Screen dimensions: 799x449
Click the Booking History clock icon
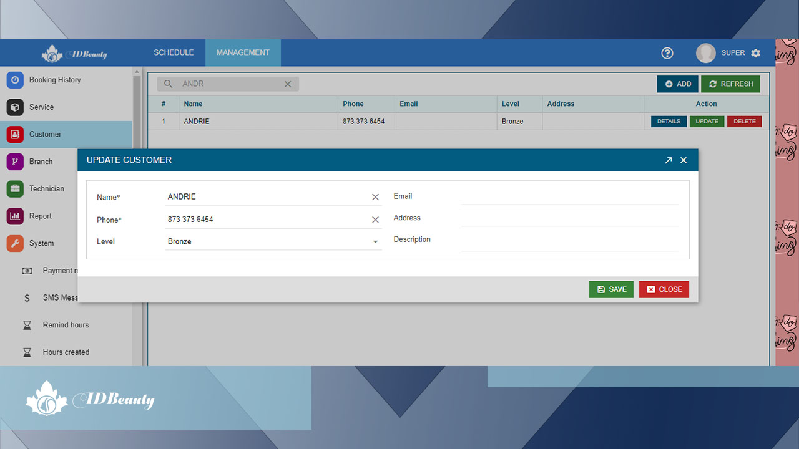15,80
